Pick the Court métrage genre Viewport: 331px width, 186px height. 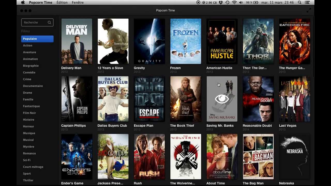coord(33,167)
